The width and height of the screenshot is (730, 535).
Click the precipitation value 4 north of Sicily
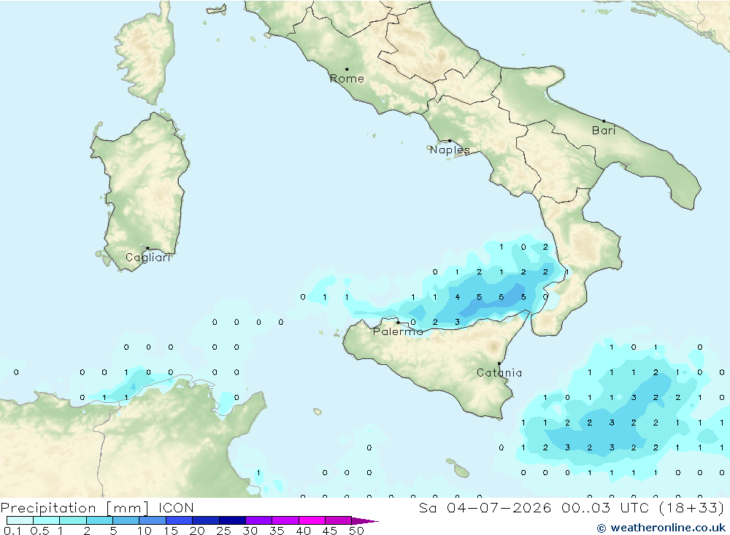tap(458, 297)
